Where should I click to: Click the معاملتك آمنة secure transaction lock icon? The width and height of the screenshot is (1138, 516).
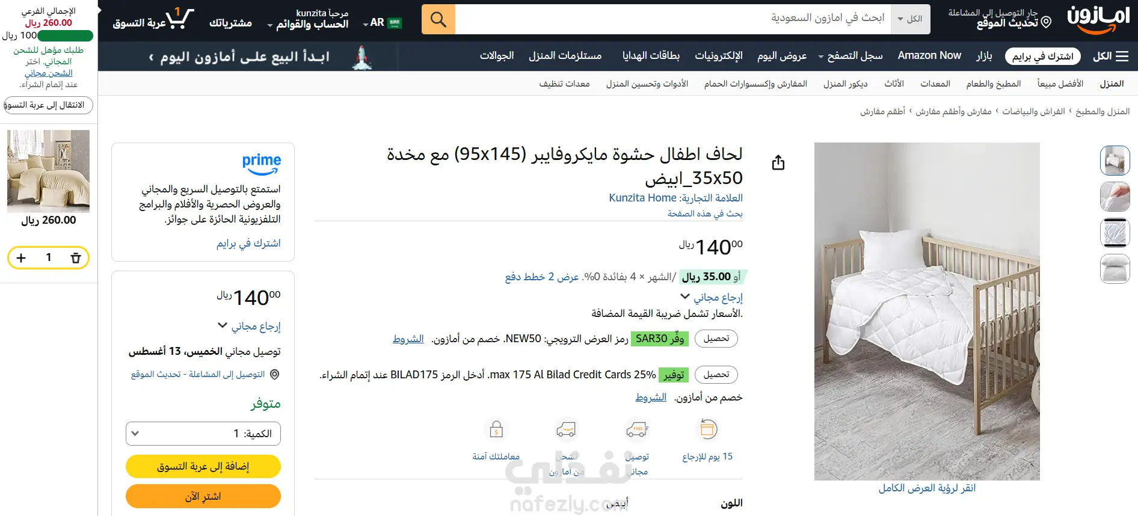coord(496,429)
